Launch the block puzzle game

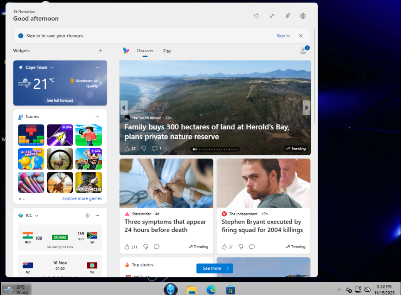(31, 135)
